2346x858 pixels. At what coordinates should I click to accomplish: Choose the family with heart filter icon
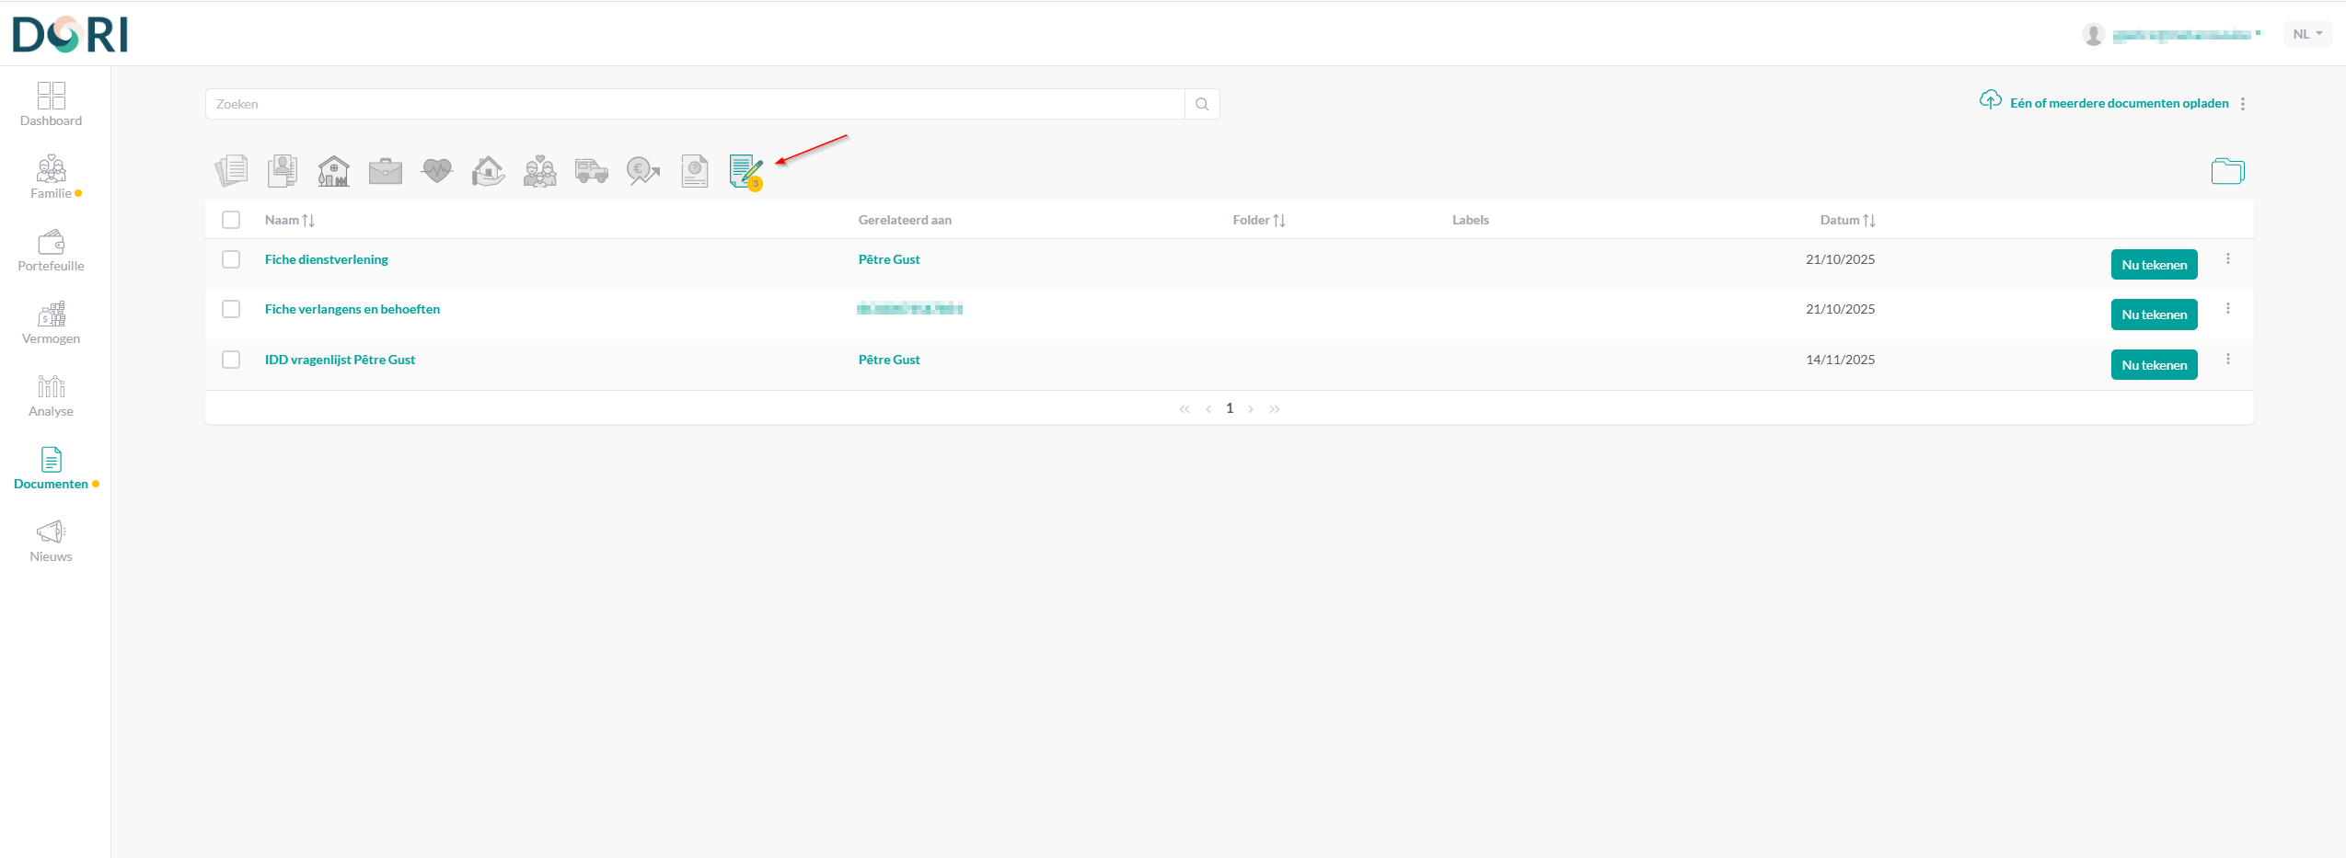[x=540, y=171]
